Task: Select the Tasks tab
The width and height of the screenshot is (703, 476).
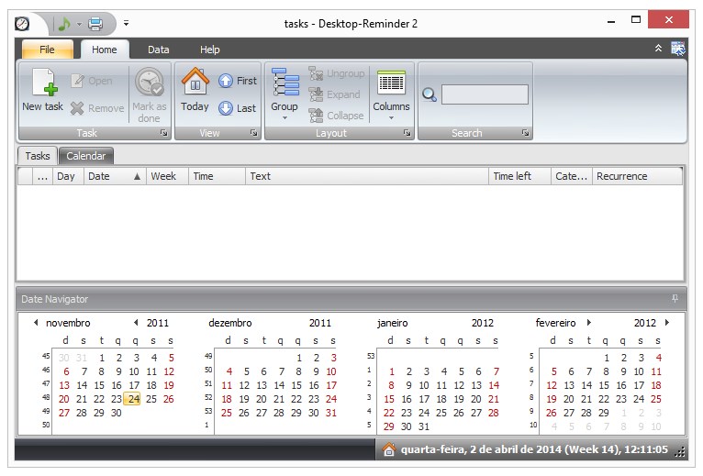Action: coord(38,156)
